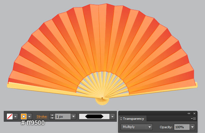Open the Stroke color dropdown arrow
The width and height of the screenshot is (205, 133).
click(x=29, y=116)
